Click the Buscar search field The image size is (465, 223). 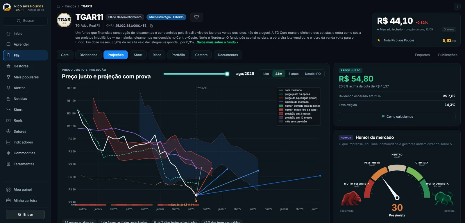point(25,21)
